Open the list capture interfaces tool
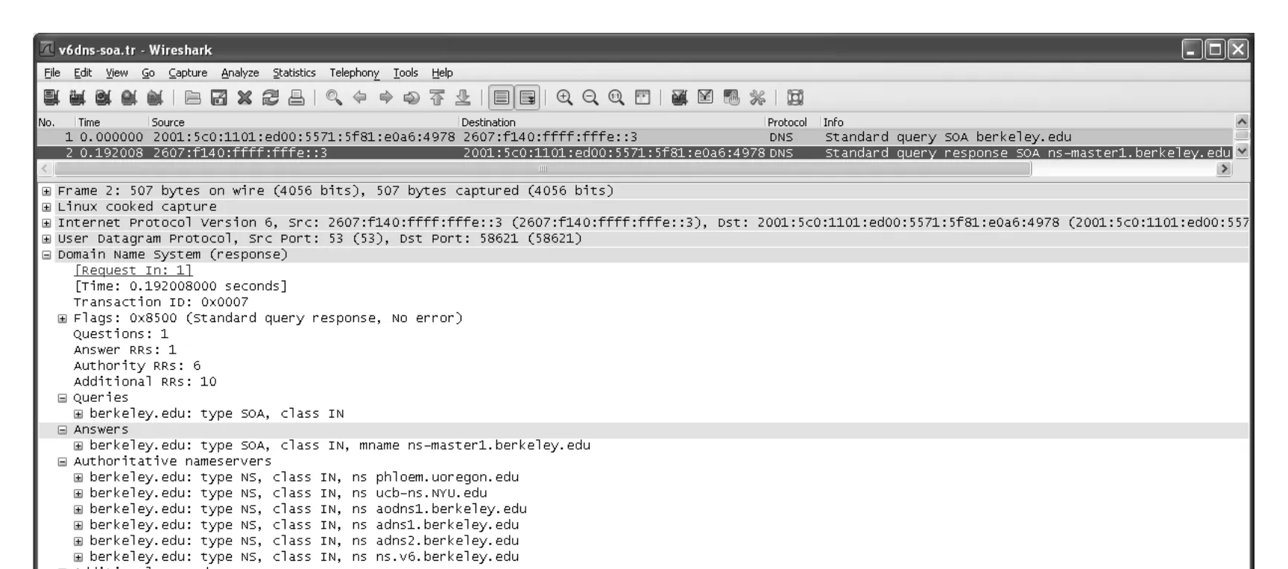 [x=51, y=98]
